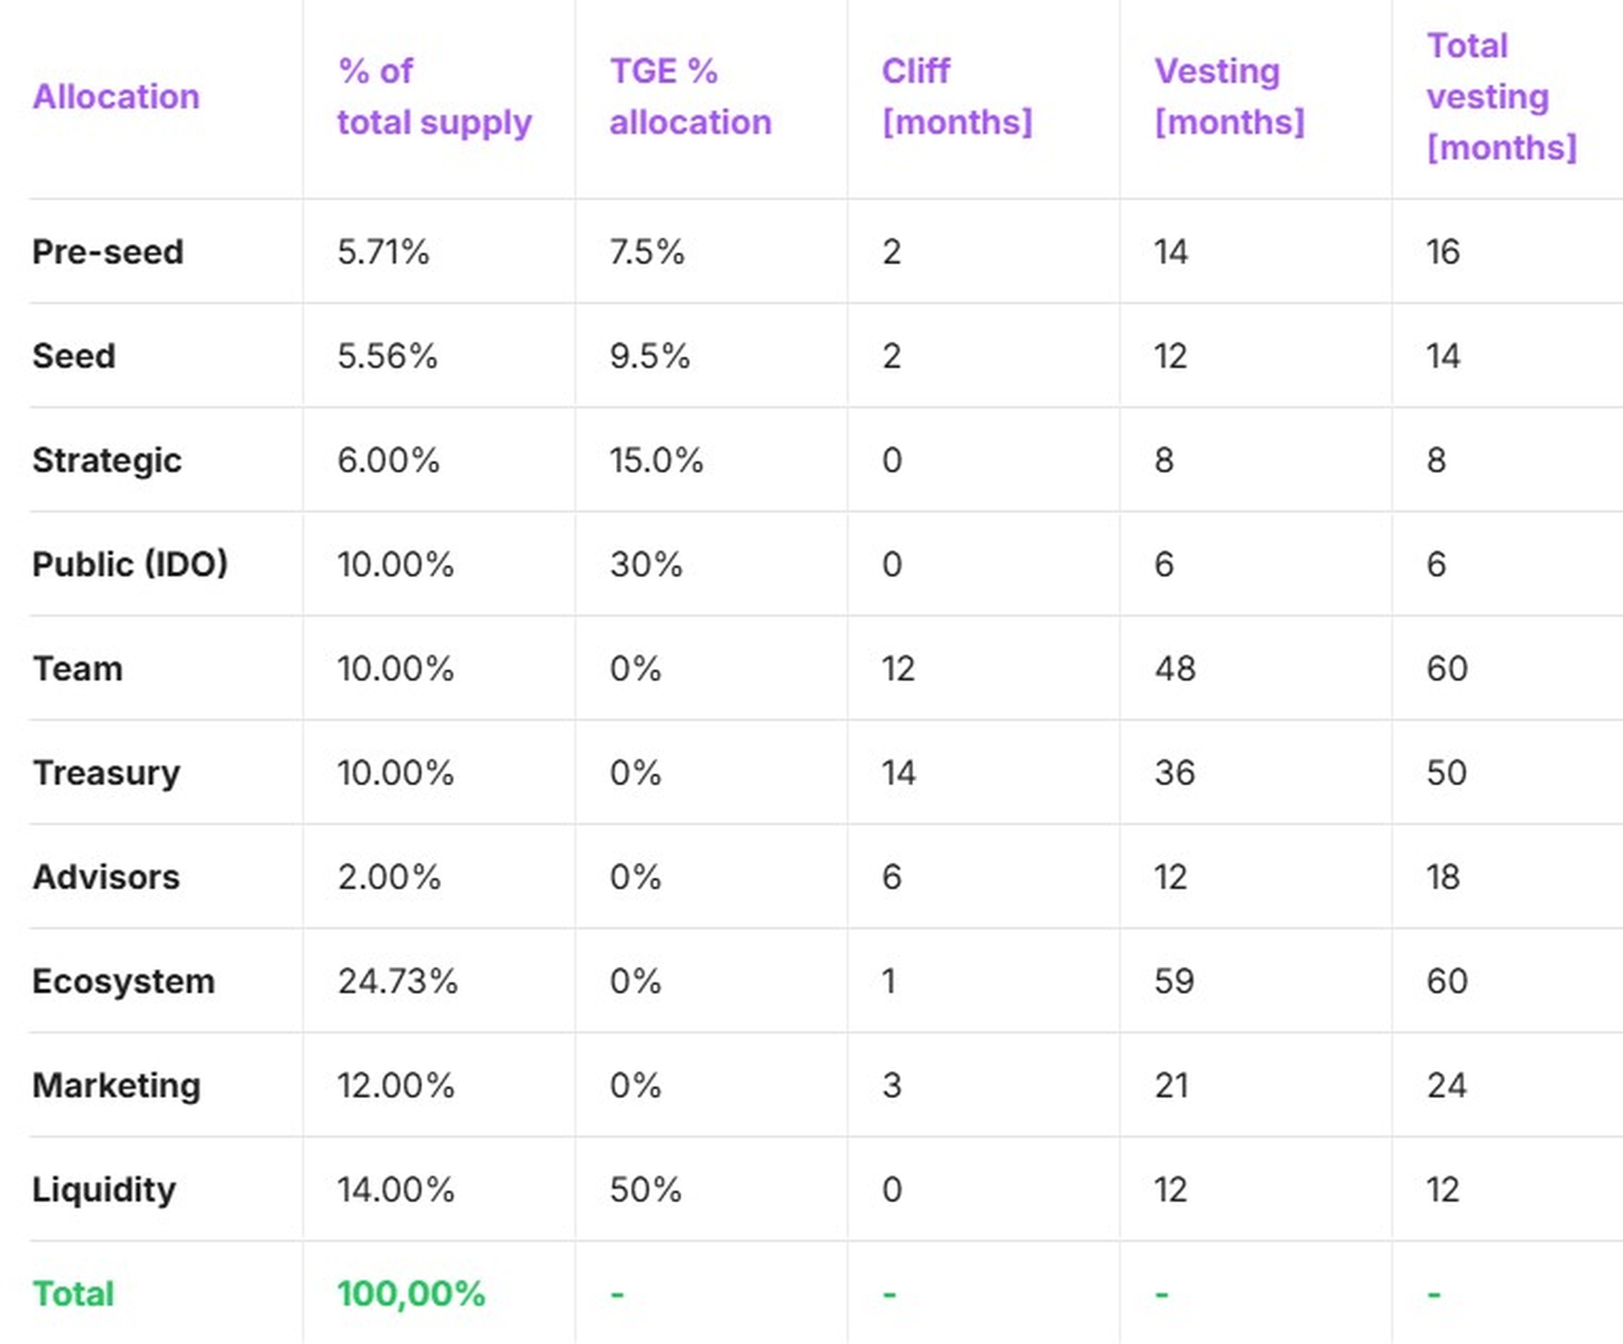The height and width of the screenshot is (1344, 1623).
Task: Click the 'Total vesting [months]' header
Action: click(x=1501, y=97)
